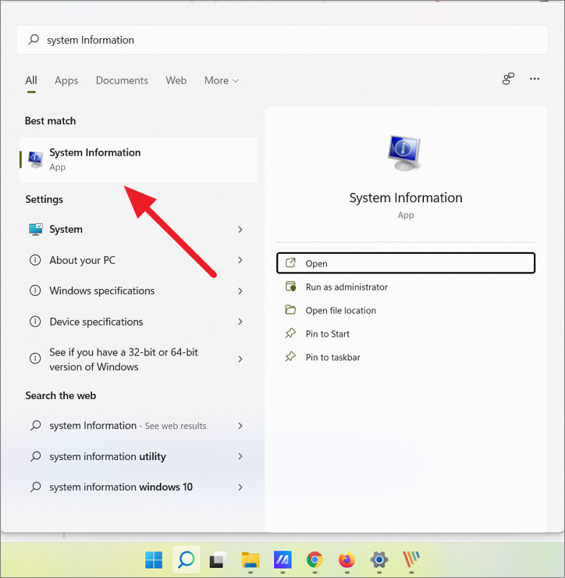The height and width of the screenshot is (578, 565).
Task: Click the Open external-link icon
Action: click(x=290, y=262)
